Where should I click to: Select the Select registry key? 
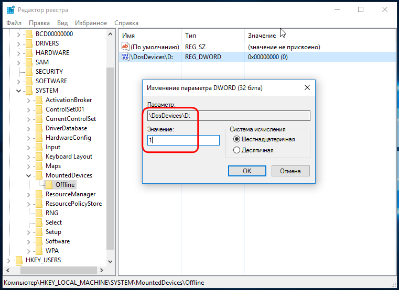53,222
